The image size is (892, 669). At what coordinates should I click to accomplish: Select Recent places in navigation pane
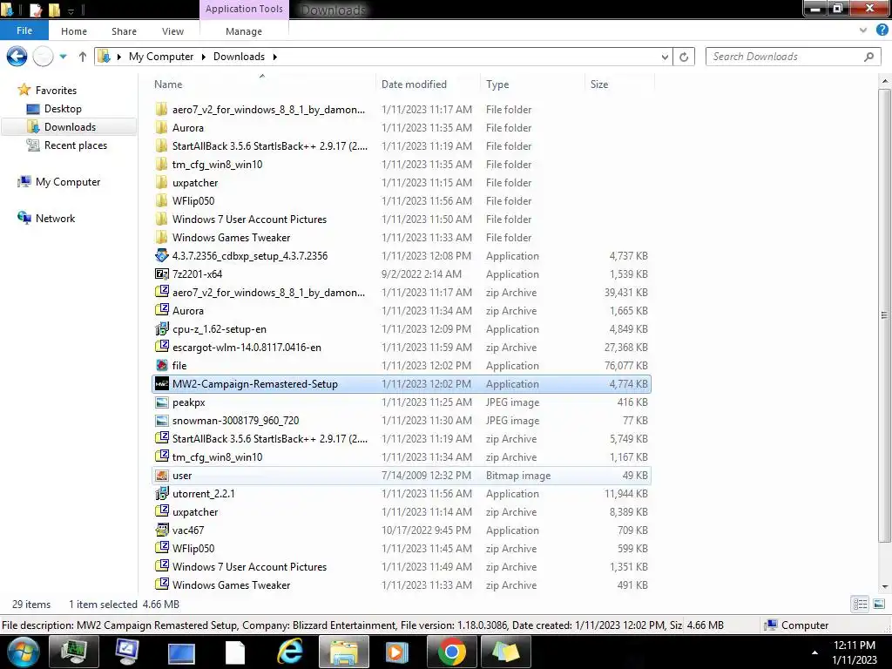(76, 145)
